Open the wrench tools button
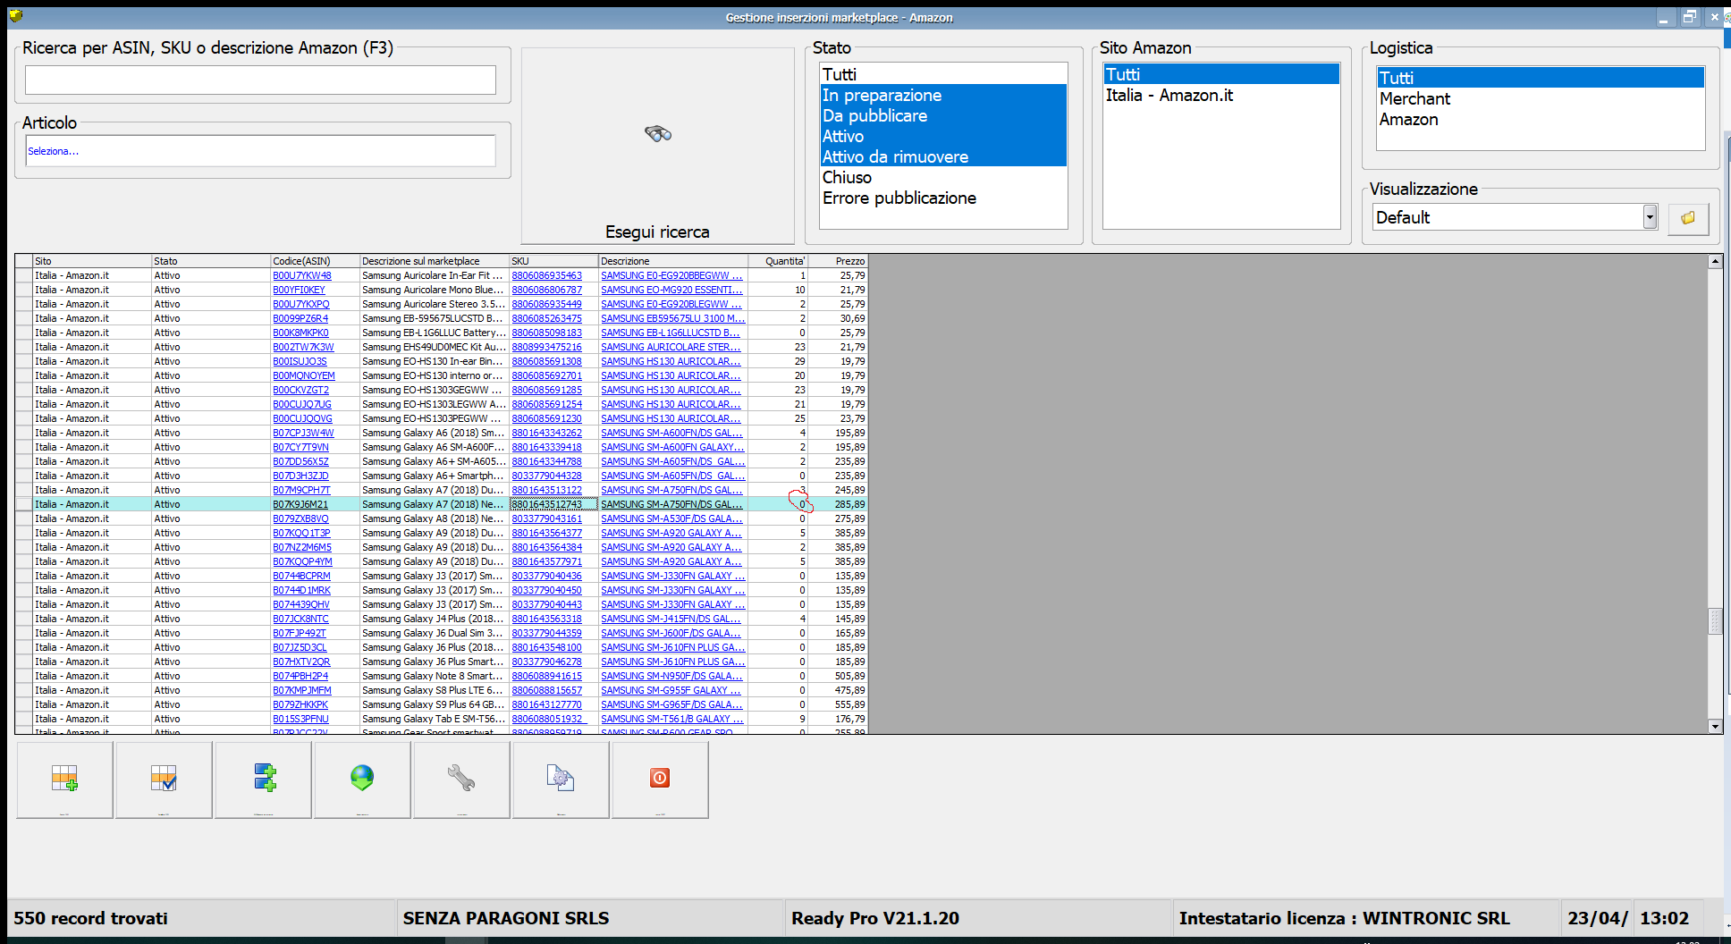The width and height of the screenshot is (1731, 944). coord(461,780)
